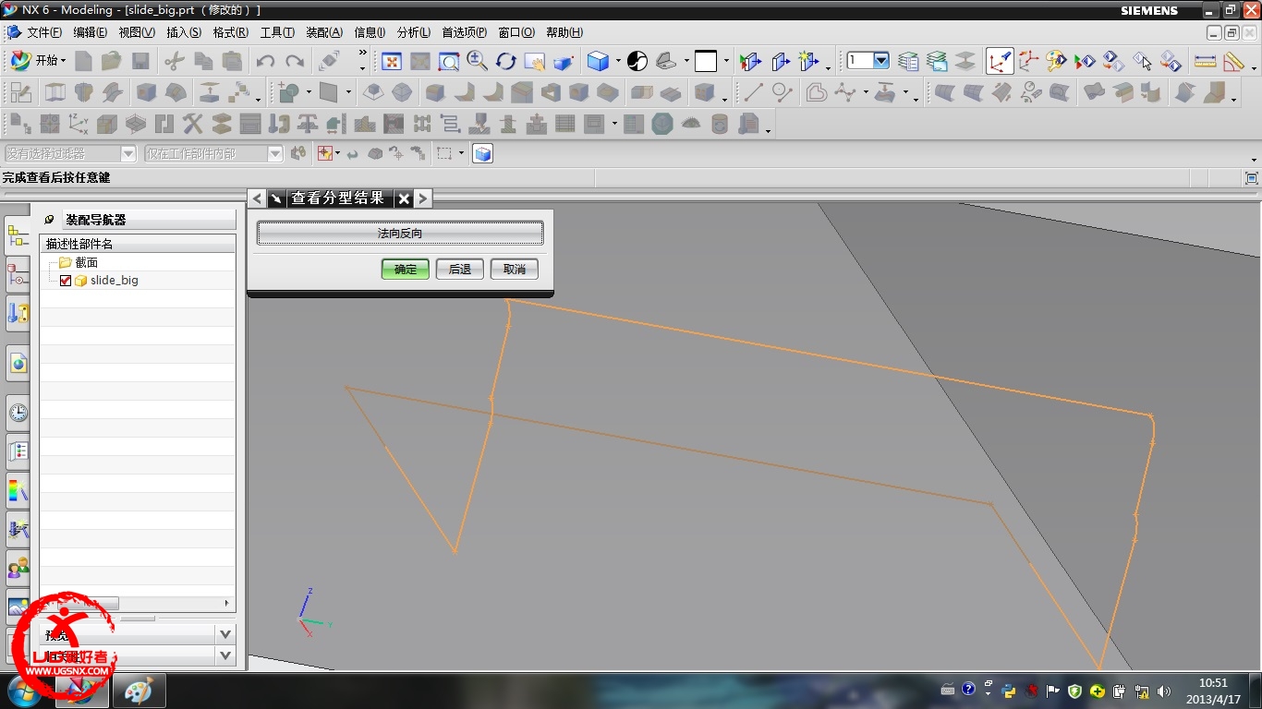This screenshot has width=1262, height=709.
Task: Click the Line curve tool icon
Action: [x=754, y=92]
